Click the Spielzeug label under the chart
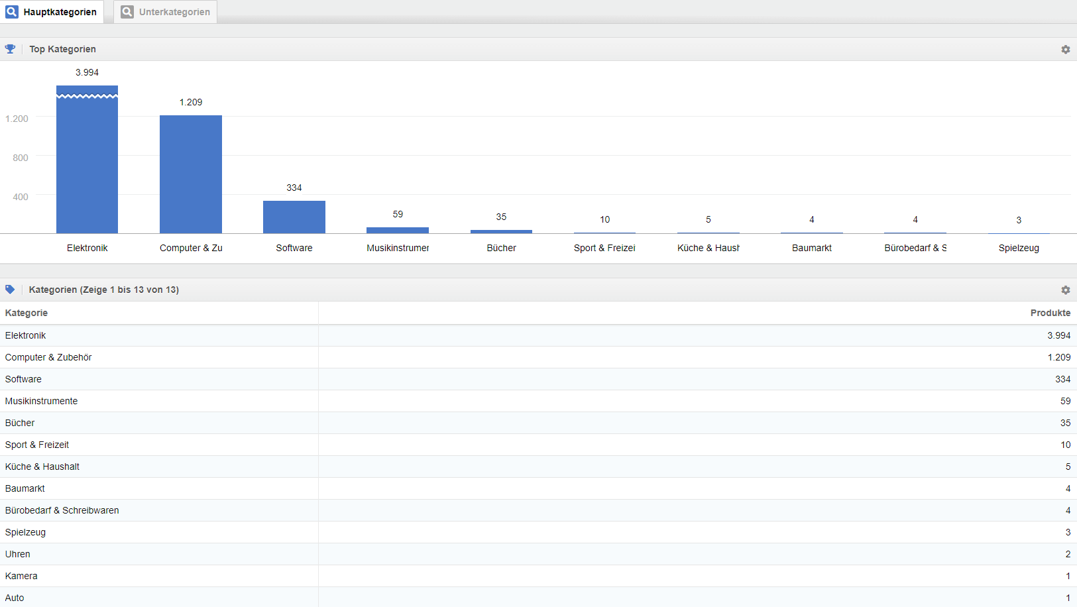 [x=1019, y=248]
